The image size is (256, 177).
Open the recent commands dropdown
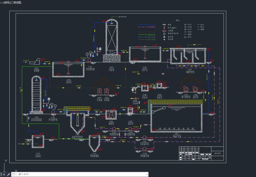(14, 175)
